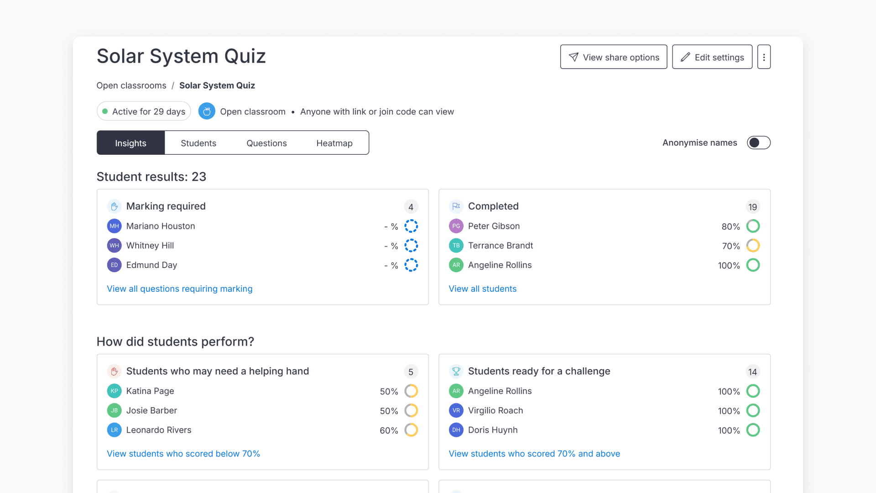The width and height of the screenshot is (876, 493).
Task: Click Peter Gibson's PG avatar
Action: point(456,226)
